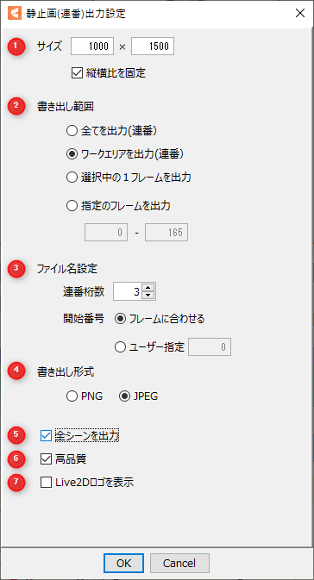Image resolution: width=314 pixels, height=580 pixels.
Task: Click the height field showing 1500
Action: (x=153, y=47)
